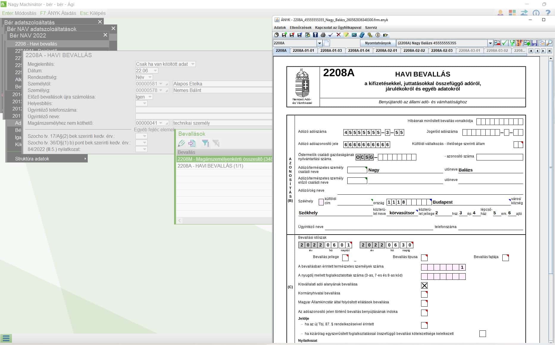Viewport: 555px width, 345px height.
Task: Switch to the 2208A-01-01 tab
Action: pyautogui.click(x=303, y=51)
